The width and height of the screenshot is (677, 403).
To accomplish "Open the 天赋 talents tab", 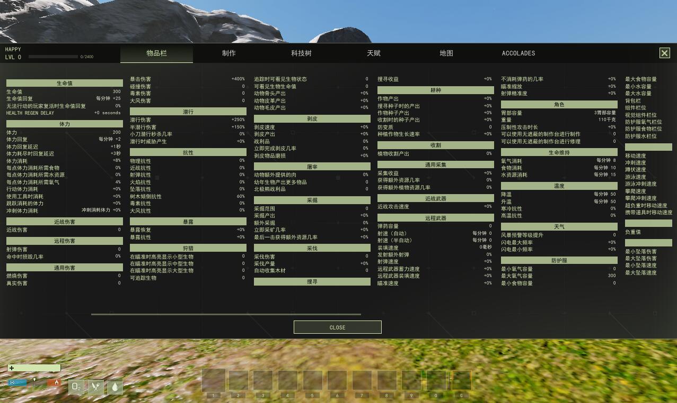I will click(x=374, y=53).
